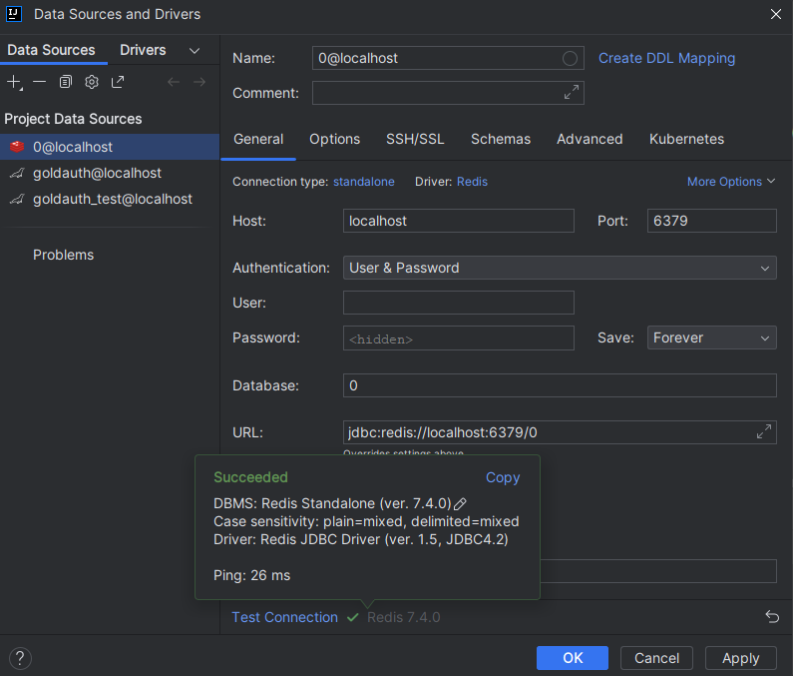Expand More Options menu
Image resolution: width=793 pixels, height=676 pixels.
731,182
